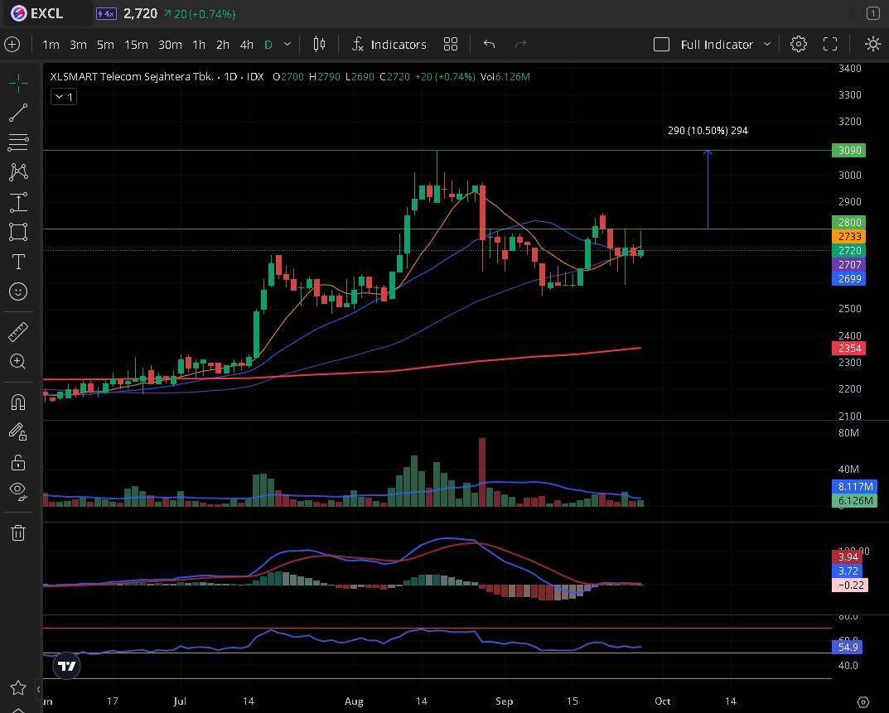Open time axis settings icon

(863, 701)
